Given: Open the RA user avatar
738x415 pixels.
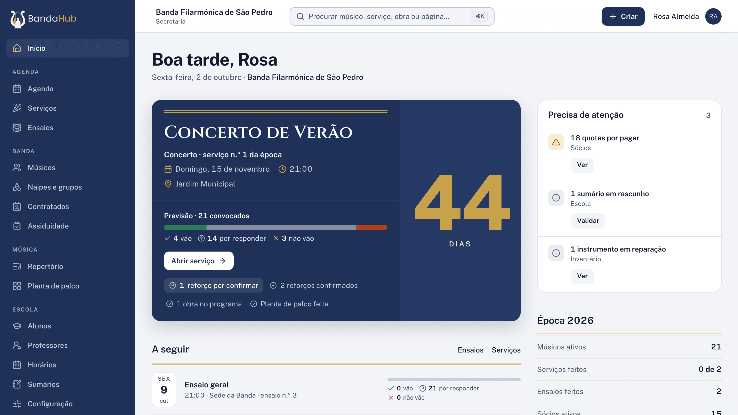Looking at the screenshot, I should point(713,17).
